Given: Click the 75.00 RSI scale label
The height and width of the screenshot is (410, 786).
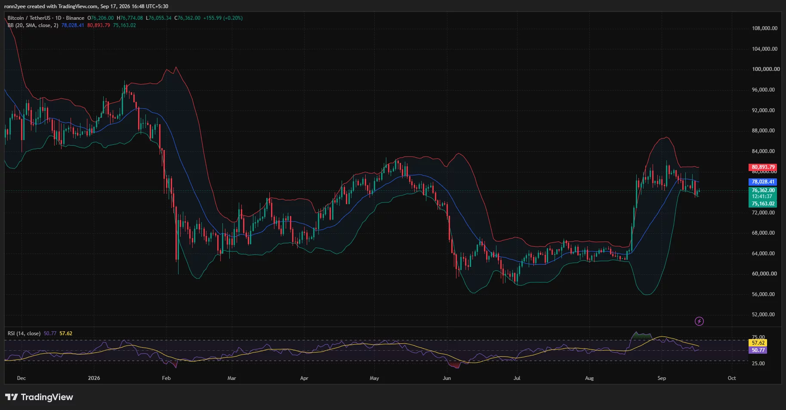Looking at the screenshot, I should click(758, 337).
